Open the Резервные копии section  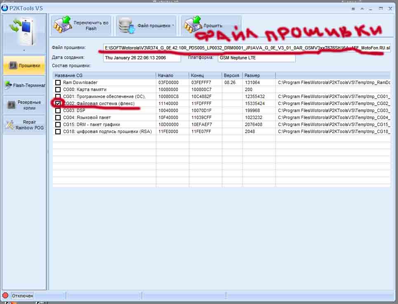(24, 105)
